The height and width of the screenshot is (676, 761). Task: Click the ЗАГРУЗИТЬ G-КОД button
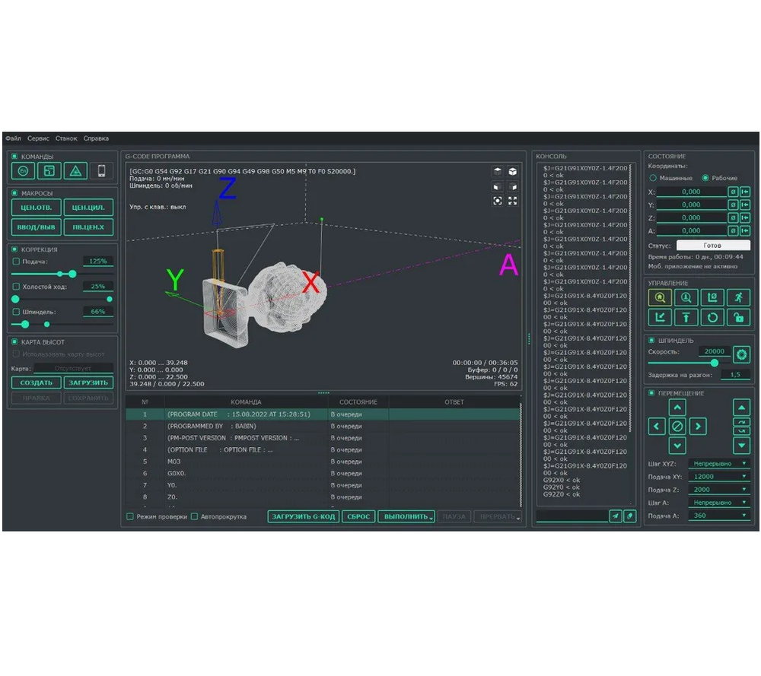[x=303, y=516]
